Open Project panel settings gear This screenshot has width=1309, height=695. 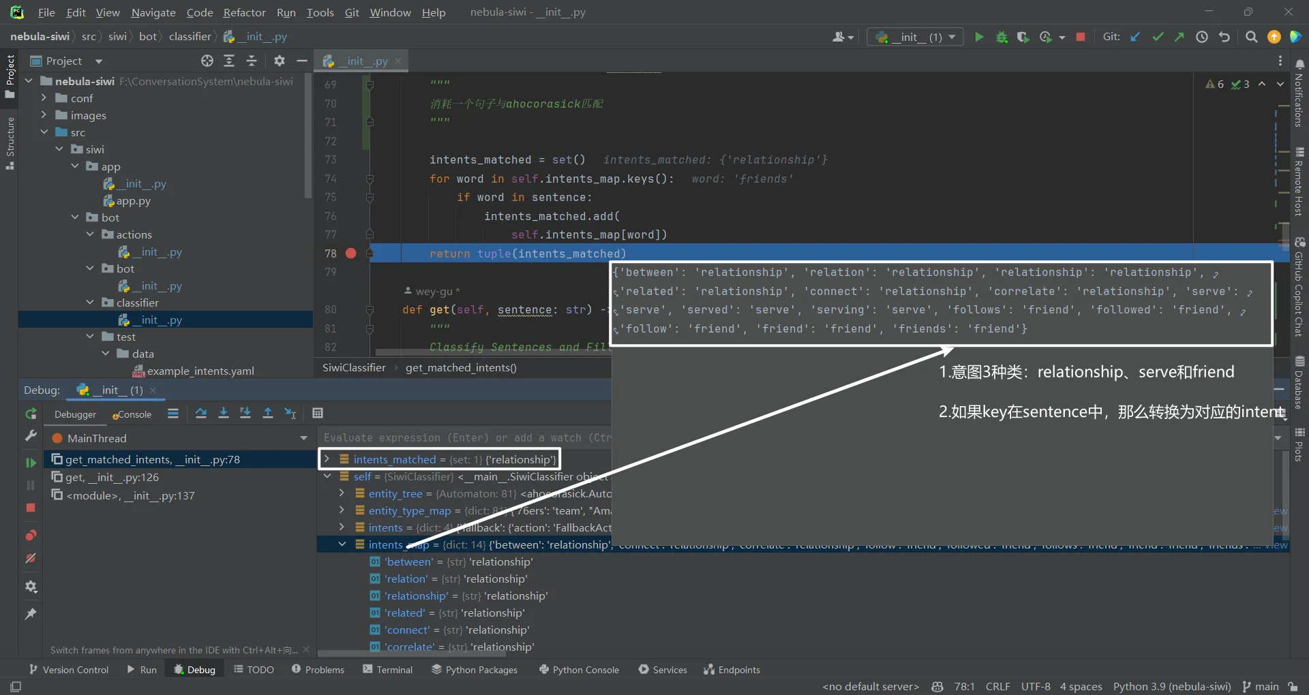click(280, 61)
